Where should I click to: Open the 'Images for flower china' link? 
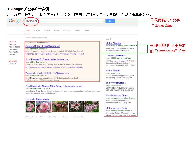[37, 99]
